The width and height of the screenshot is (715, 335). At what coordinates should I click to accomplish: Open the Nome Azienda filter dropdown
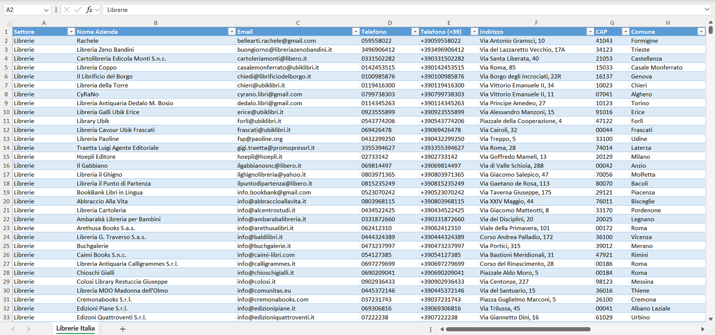point(232,32)
